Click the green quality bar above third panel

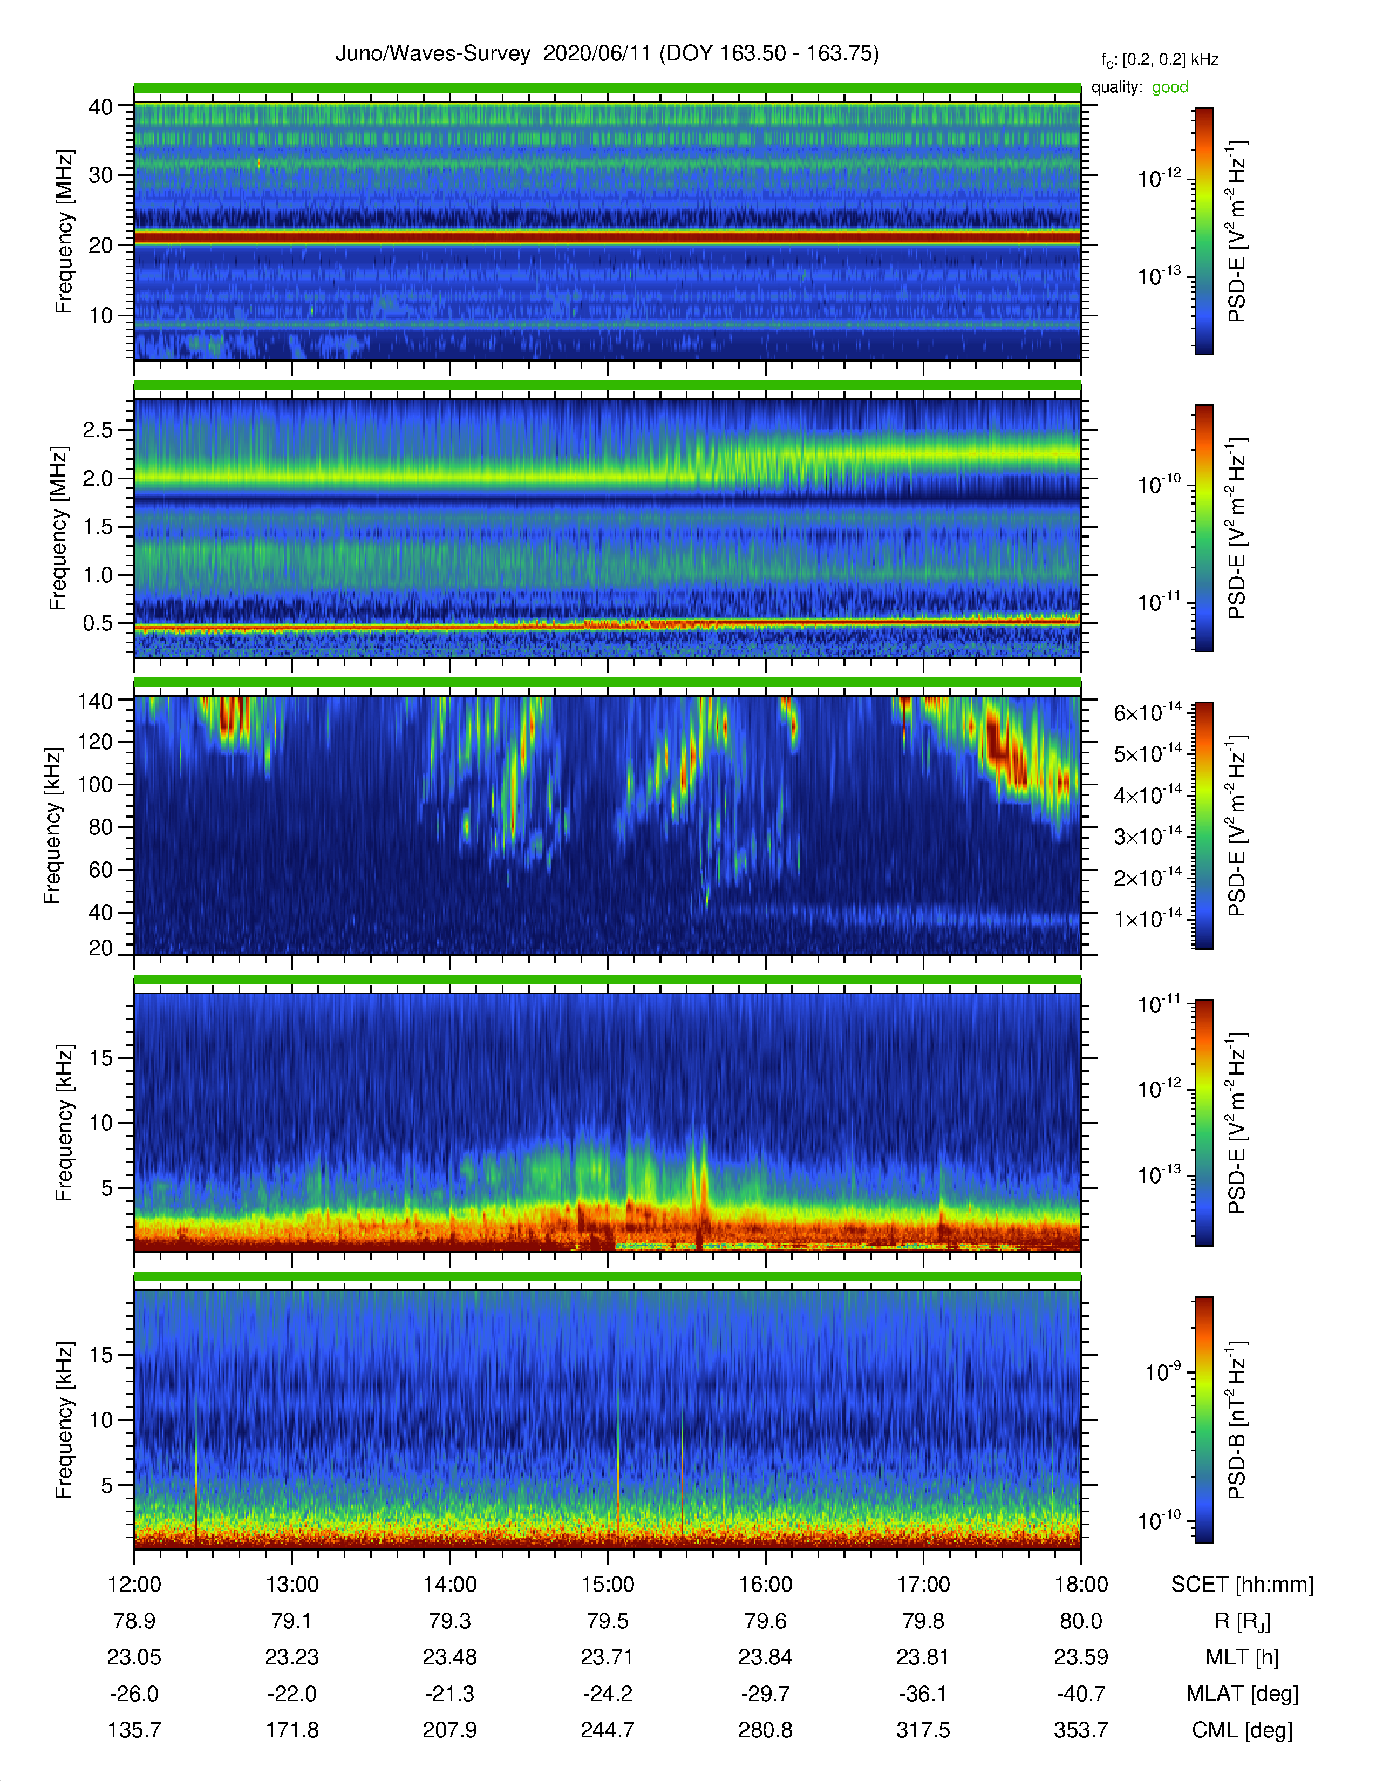(607, 683)
